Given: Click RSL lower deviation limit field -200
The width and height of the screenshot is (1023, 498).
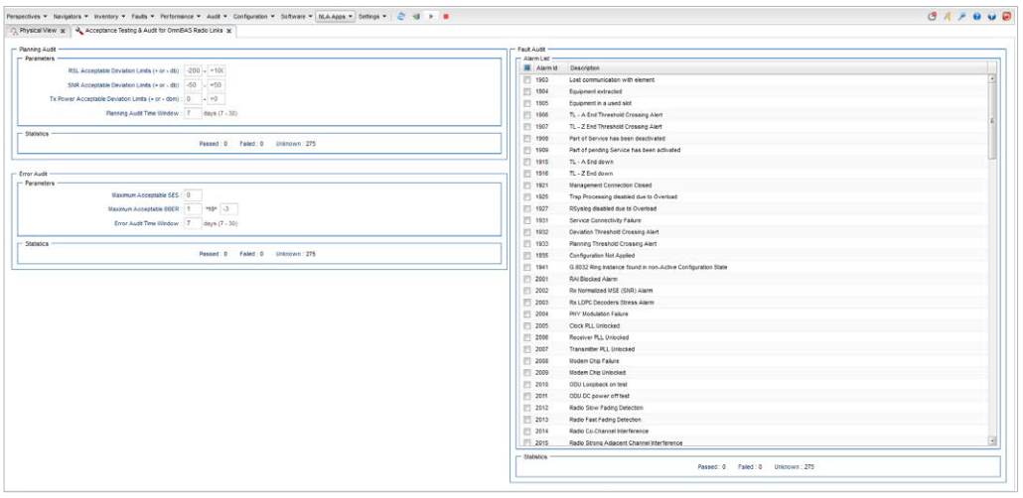Looking at the screenshot, I should coord(193,70).
